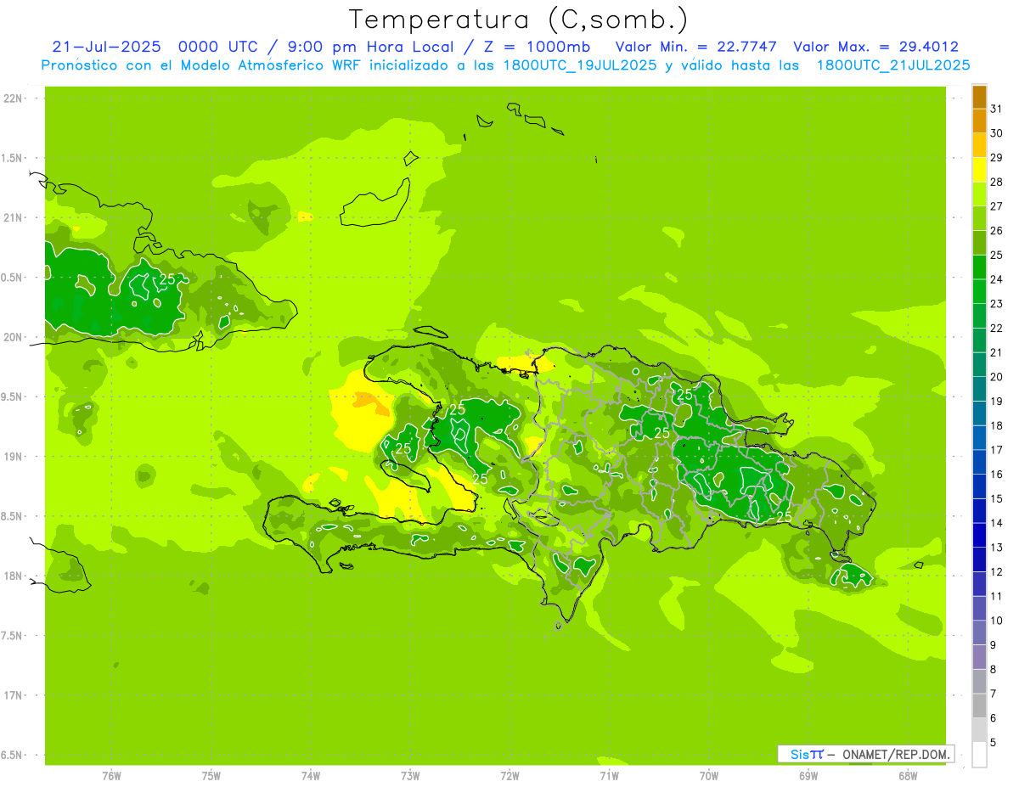Click the blue color bar segment between 15 and 16
This screenshot has height=787, width=1019.
tap(979, 486)
